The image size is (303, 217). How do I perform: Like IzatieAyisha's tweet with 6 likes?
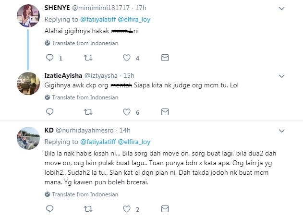pyautogui.click(x=127, y=112)
